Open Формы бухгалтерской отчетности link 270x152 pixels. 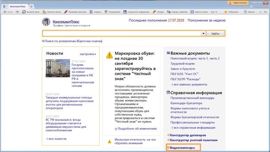[195, 117]
